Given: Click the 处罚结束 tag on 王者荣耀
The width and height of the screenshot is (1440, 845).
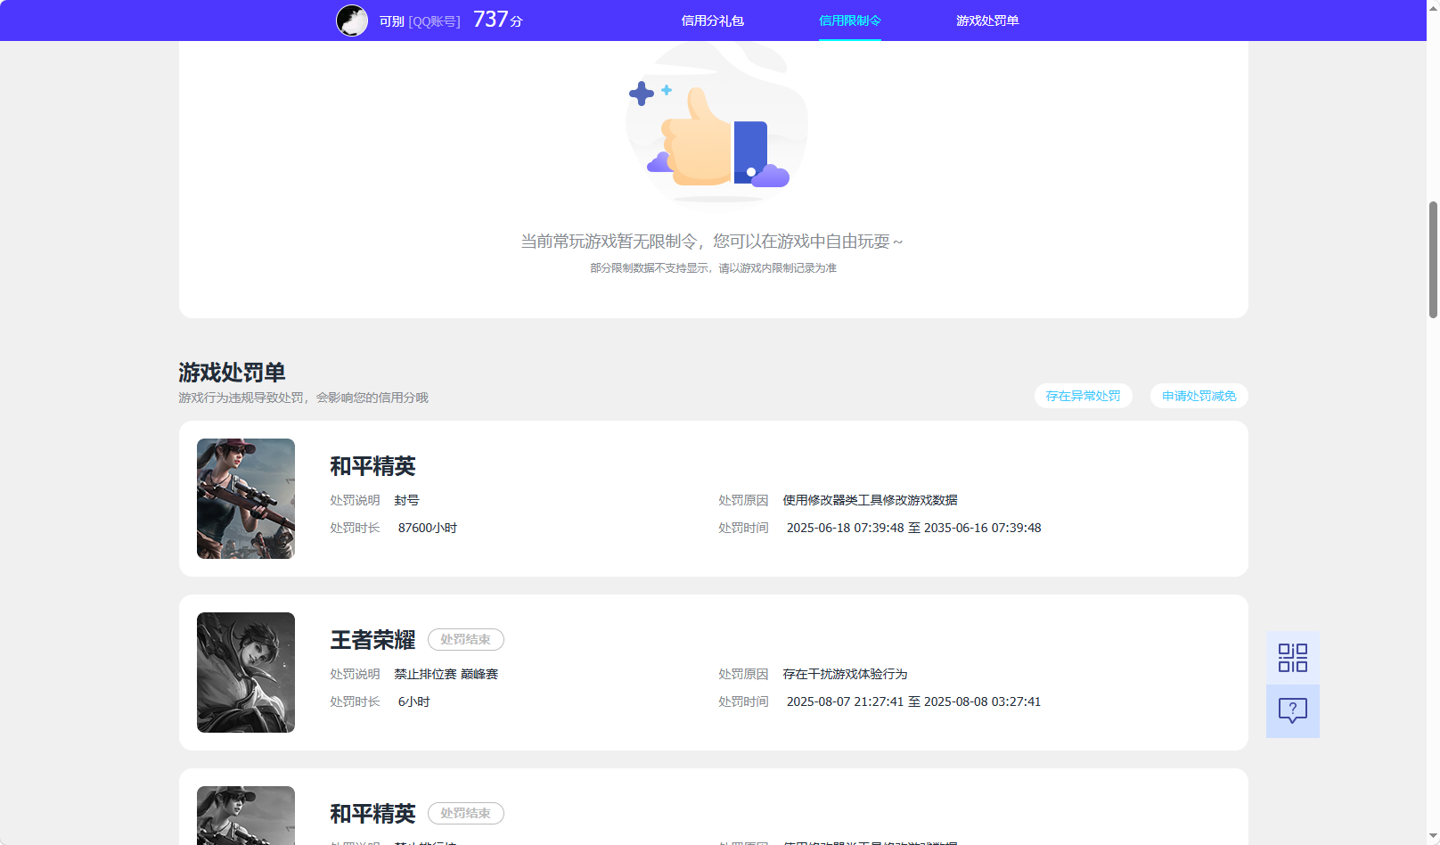Looking at the screenshot, I should pos(465,639).
